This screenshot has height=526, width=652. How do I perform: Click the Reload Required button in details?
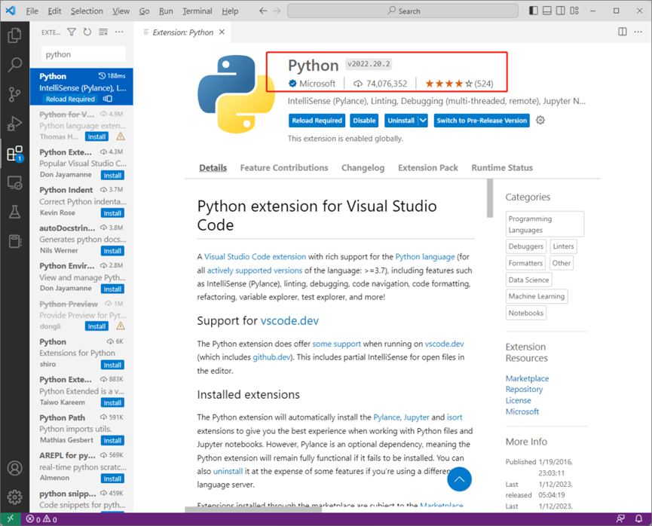pyautogui.click(x=317, y=121)
